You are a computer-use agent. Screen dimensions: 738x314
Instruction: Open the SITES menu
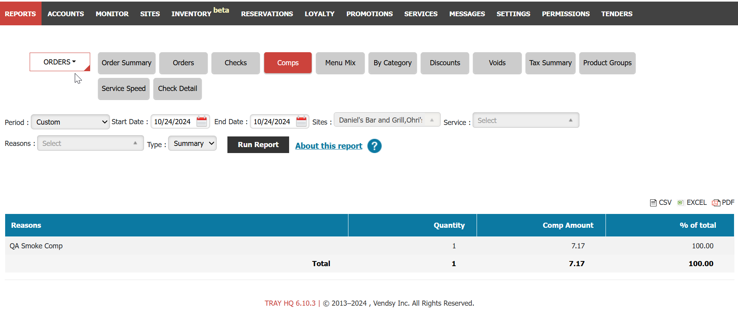(x=150, y=14)
